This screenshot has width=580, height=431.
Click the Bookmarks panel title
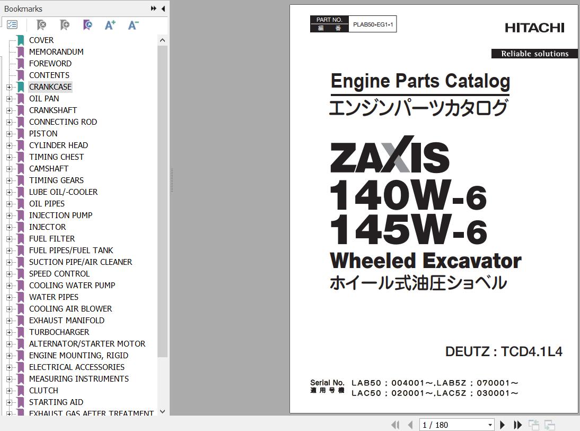point(23,8)
